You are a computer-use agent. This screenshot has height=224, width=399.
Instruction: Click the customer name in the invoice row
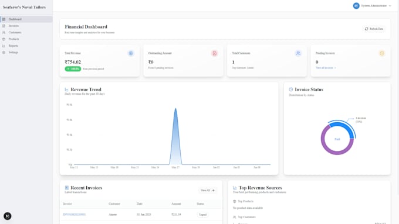[x=113, y=215]
